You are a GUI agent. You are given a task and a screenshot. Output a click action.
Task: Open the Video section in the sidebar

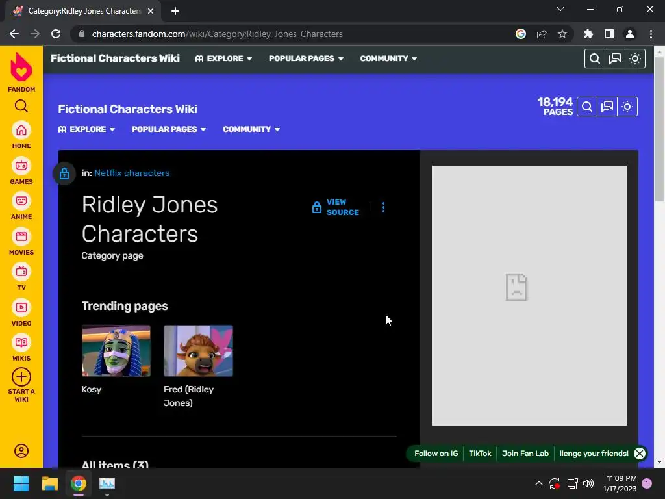[21, 313]
